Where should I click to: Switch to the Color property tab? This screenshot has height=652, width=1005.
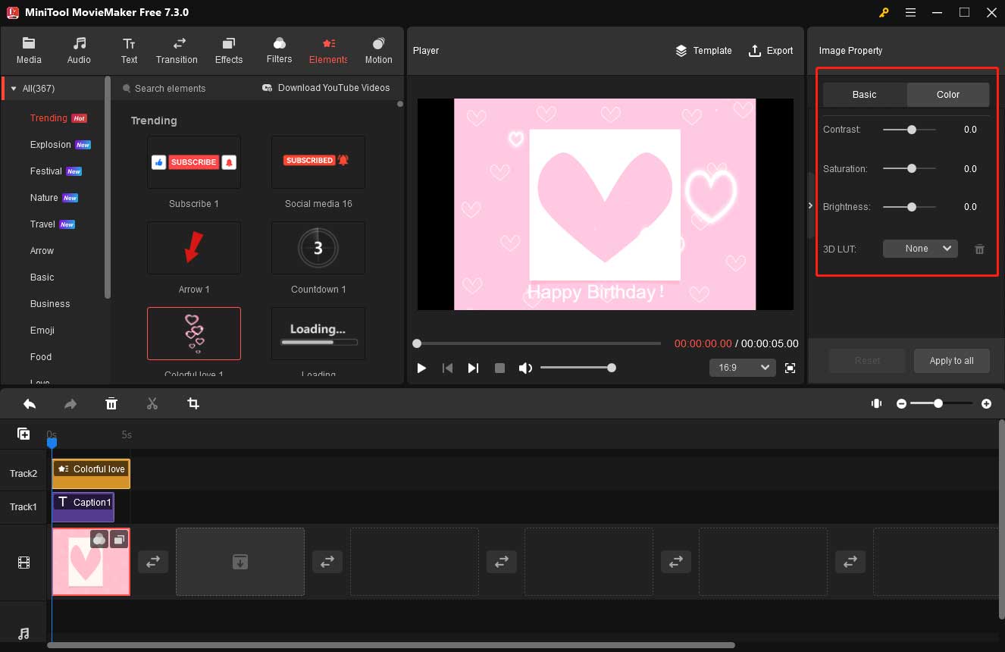click(x=948, y=95)
